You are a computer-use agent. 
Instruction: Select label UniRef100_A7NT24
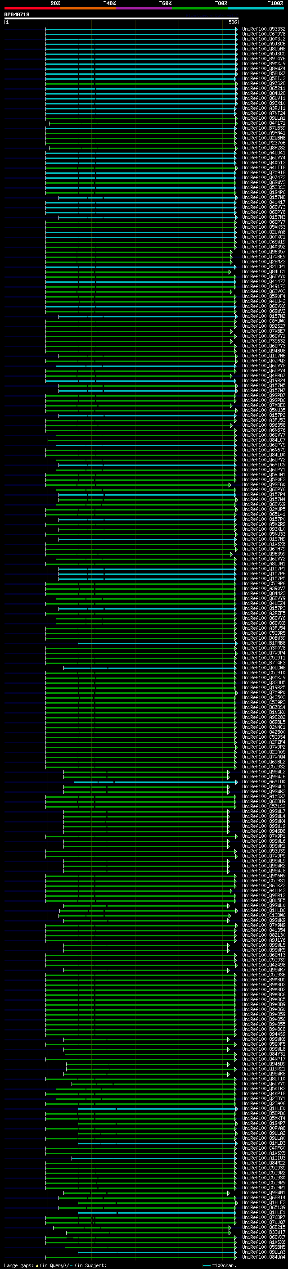[x=264, y=113]
